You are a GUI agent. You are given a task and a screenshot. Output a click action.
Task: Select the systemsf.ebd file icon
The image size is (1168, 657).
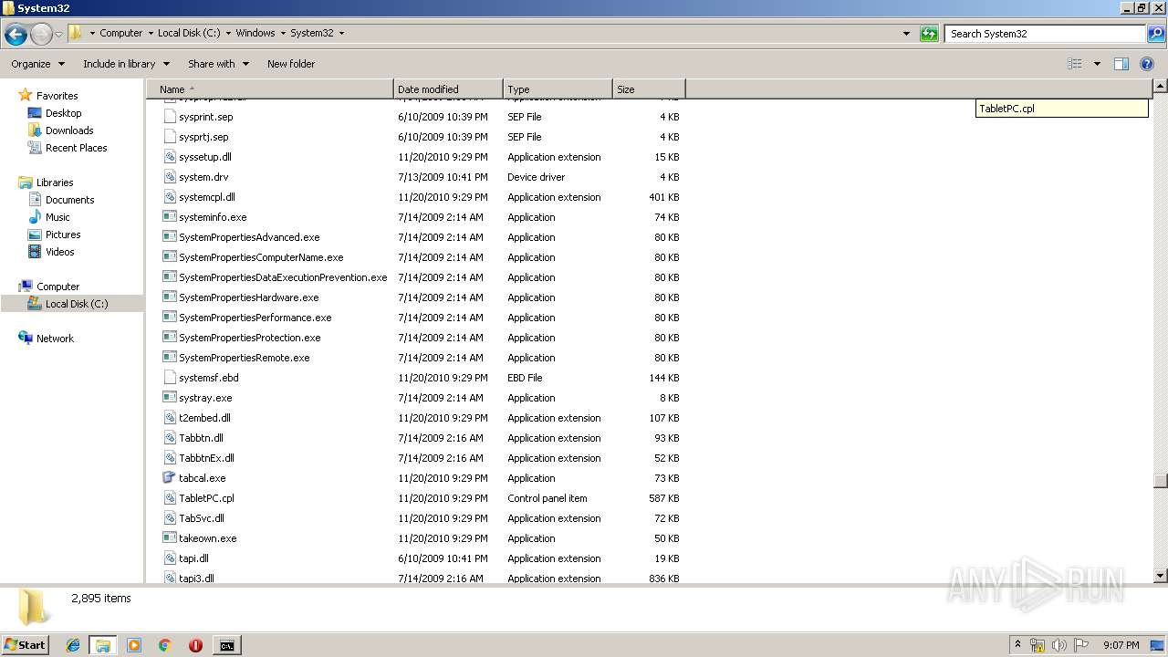tap(170, 378)
